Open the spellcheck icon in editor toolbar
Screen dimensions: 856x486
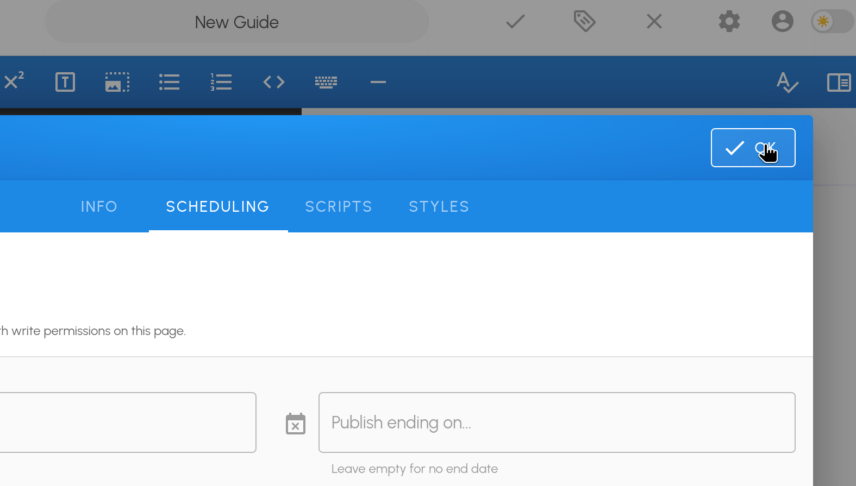click(x=787, y=82)
